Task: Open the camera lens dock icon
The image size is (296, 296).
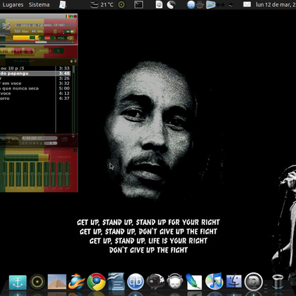Action: (254, 281)
